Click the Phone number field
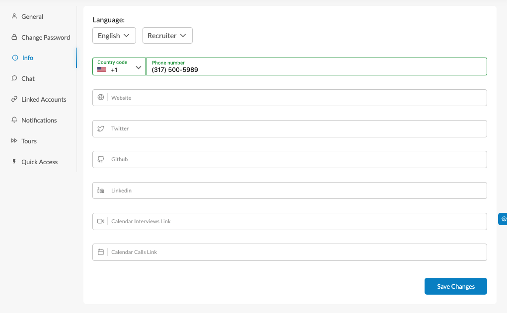This screenshot has height=313, width=507. (x=316, y=66)
